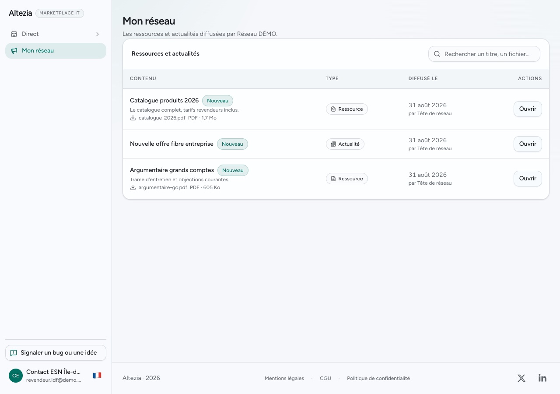This screenshot has height=394, width=560.
Task: Click Nouveau badge on Argumentaire grands comptes
Action: coord(233,170)
